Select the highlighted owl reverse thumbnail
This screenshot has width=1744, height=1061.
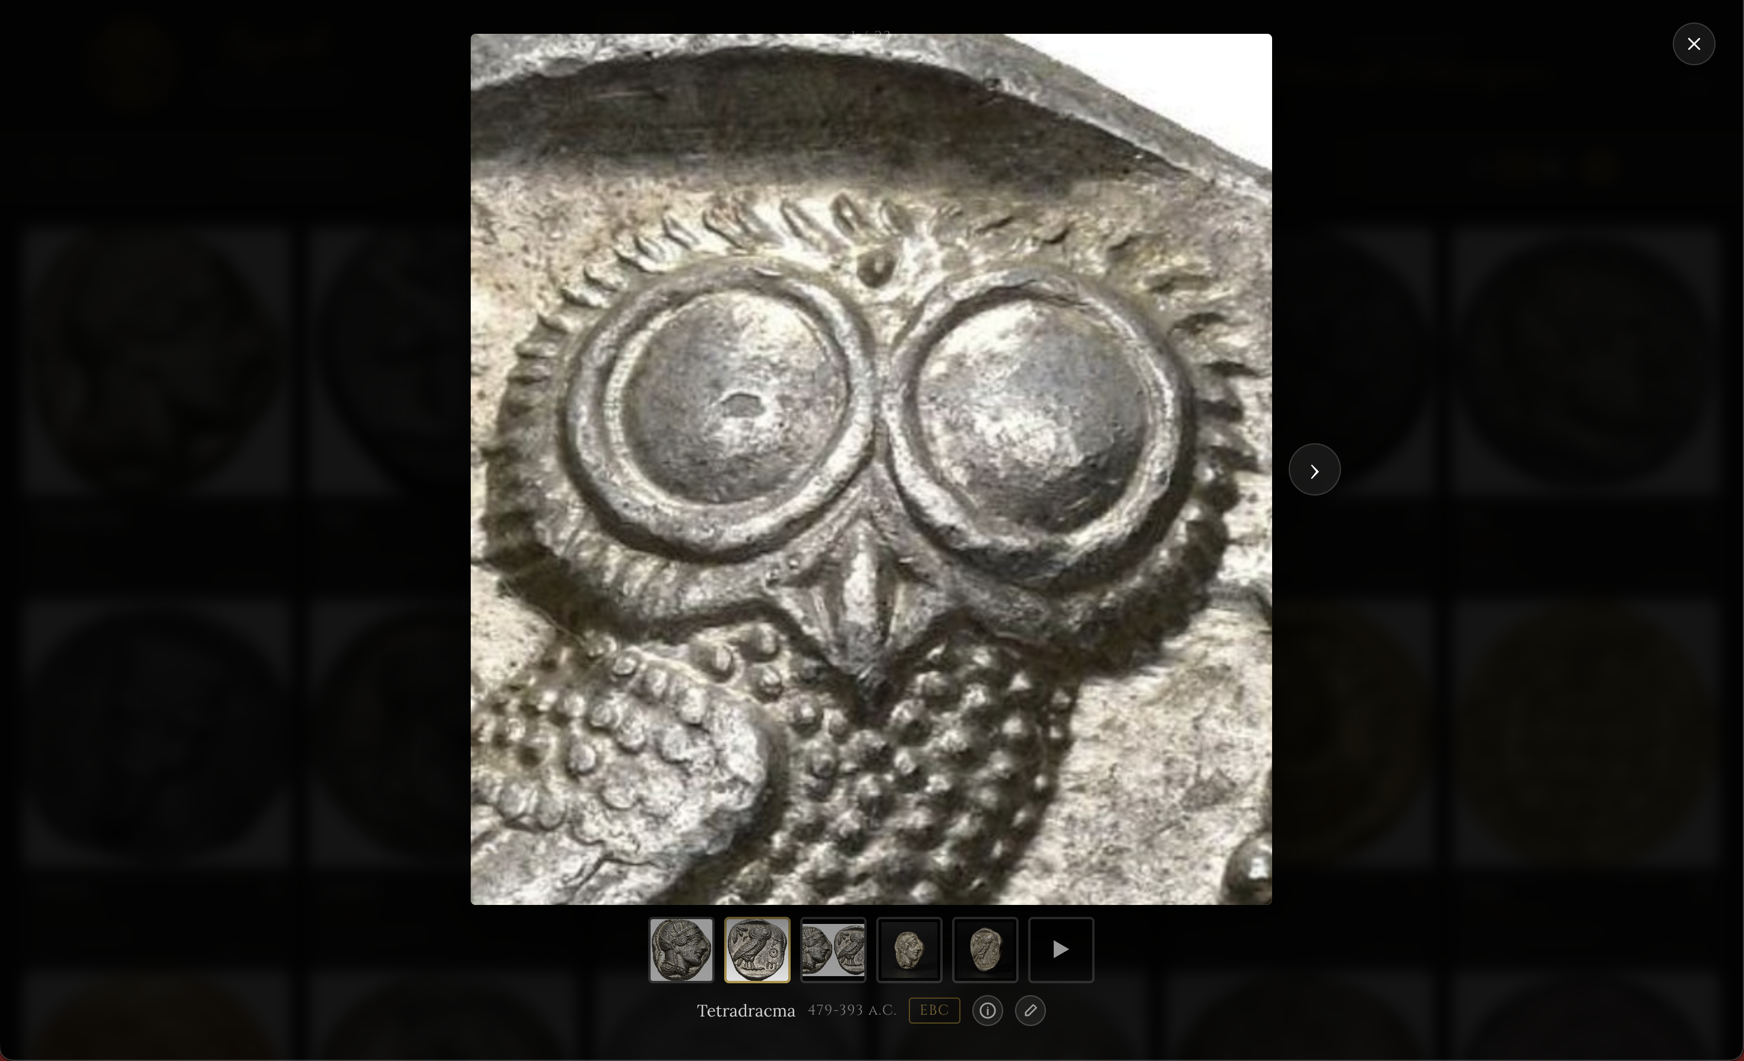(x=757, y=950)
